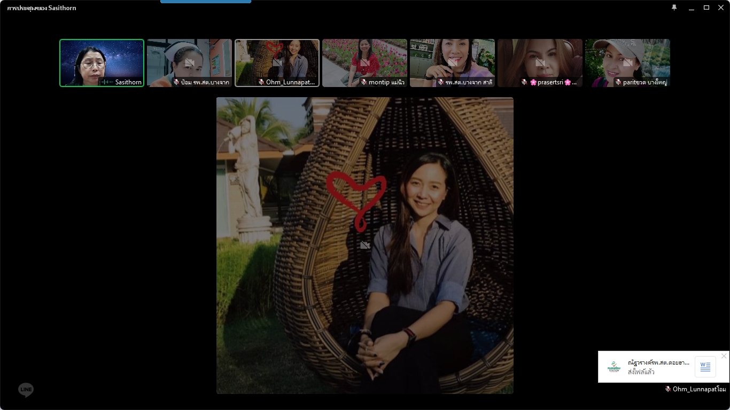The width and height of the screenshot is (730, 410).
Task: Dismiss the file sent notification popup
Action: click(724, 356)
